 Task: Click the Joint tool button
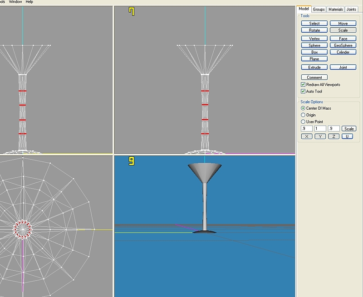tap(343, 67)
